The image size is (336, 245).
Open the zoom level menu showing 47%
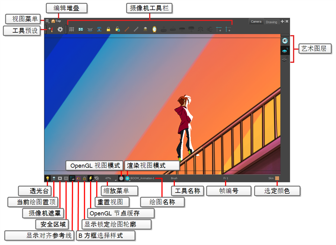click(108, 178)
